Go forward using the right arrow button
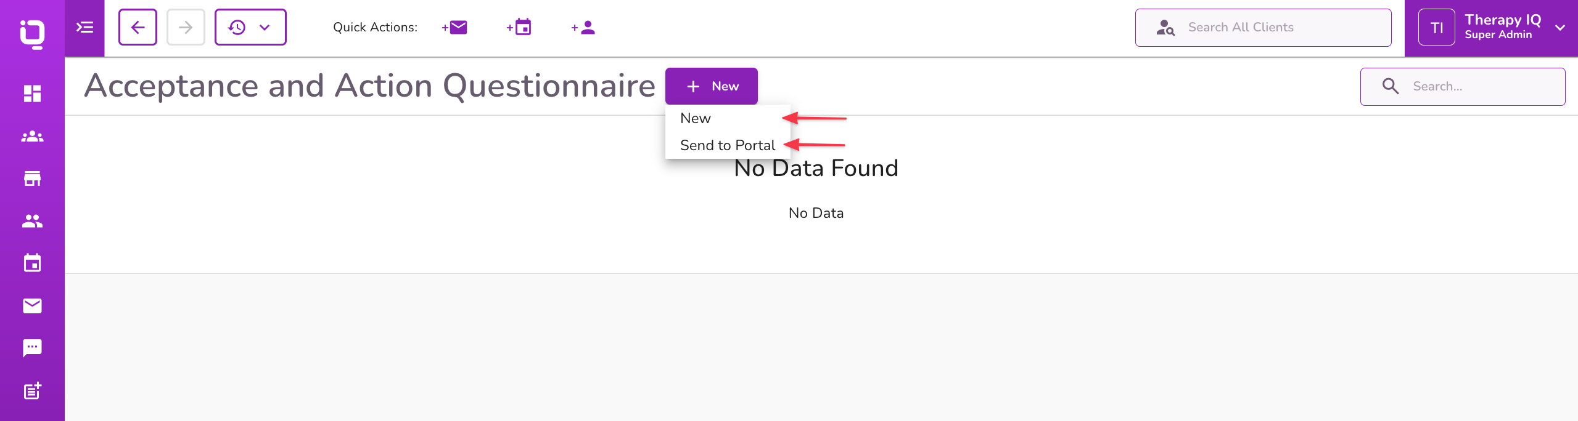The image size is (1578, 421). (186, 28)
